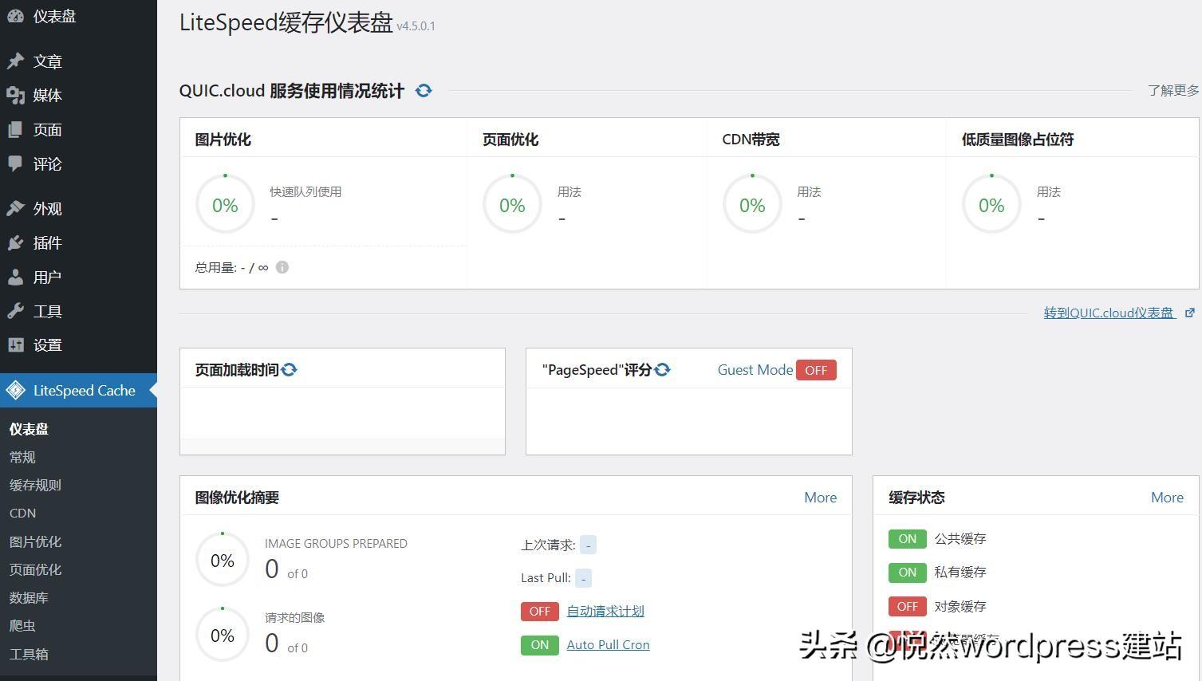This screenshot has width=1202, height=681.
Task: Open the 自动请求计划 link
Action: click(x=605, y=611)
